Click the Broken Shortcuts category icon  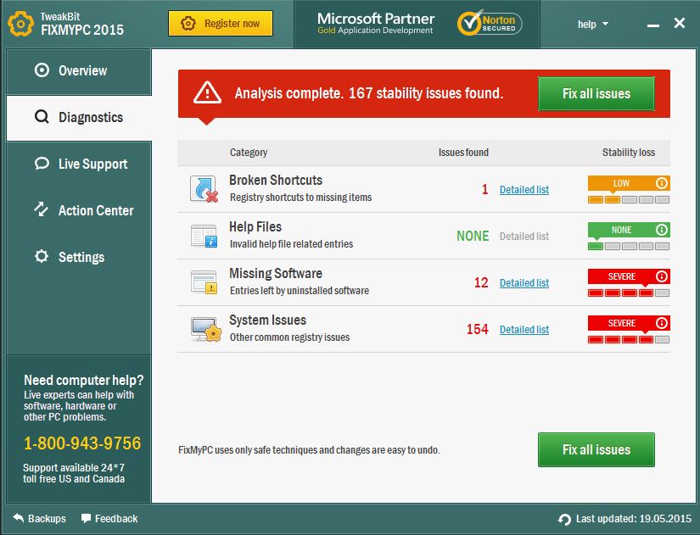click(204, 189)
